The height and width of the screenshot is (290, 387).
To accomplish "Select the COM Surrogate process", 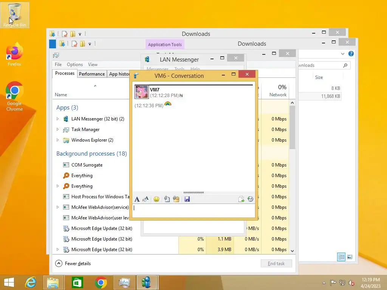I will coord(87,165).
